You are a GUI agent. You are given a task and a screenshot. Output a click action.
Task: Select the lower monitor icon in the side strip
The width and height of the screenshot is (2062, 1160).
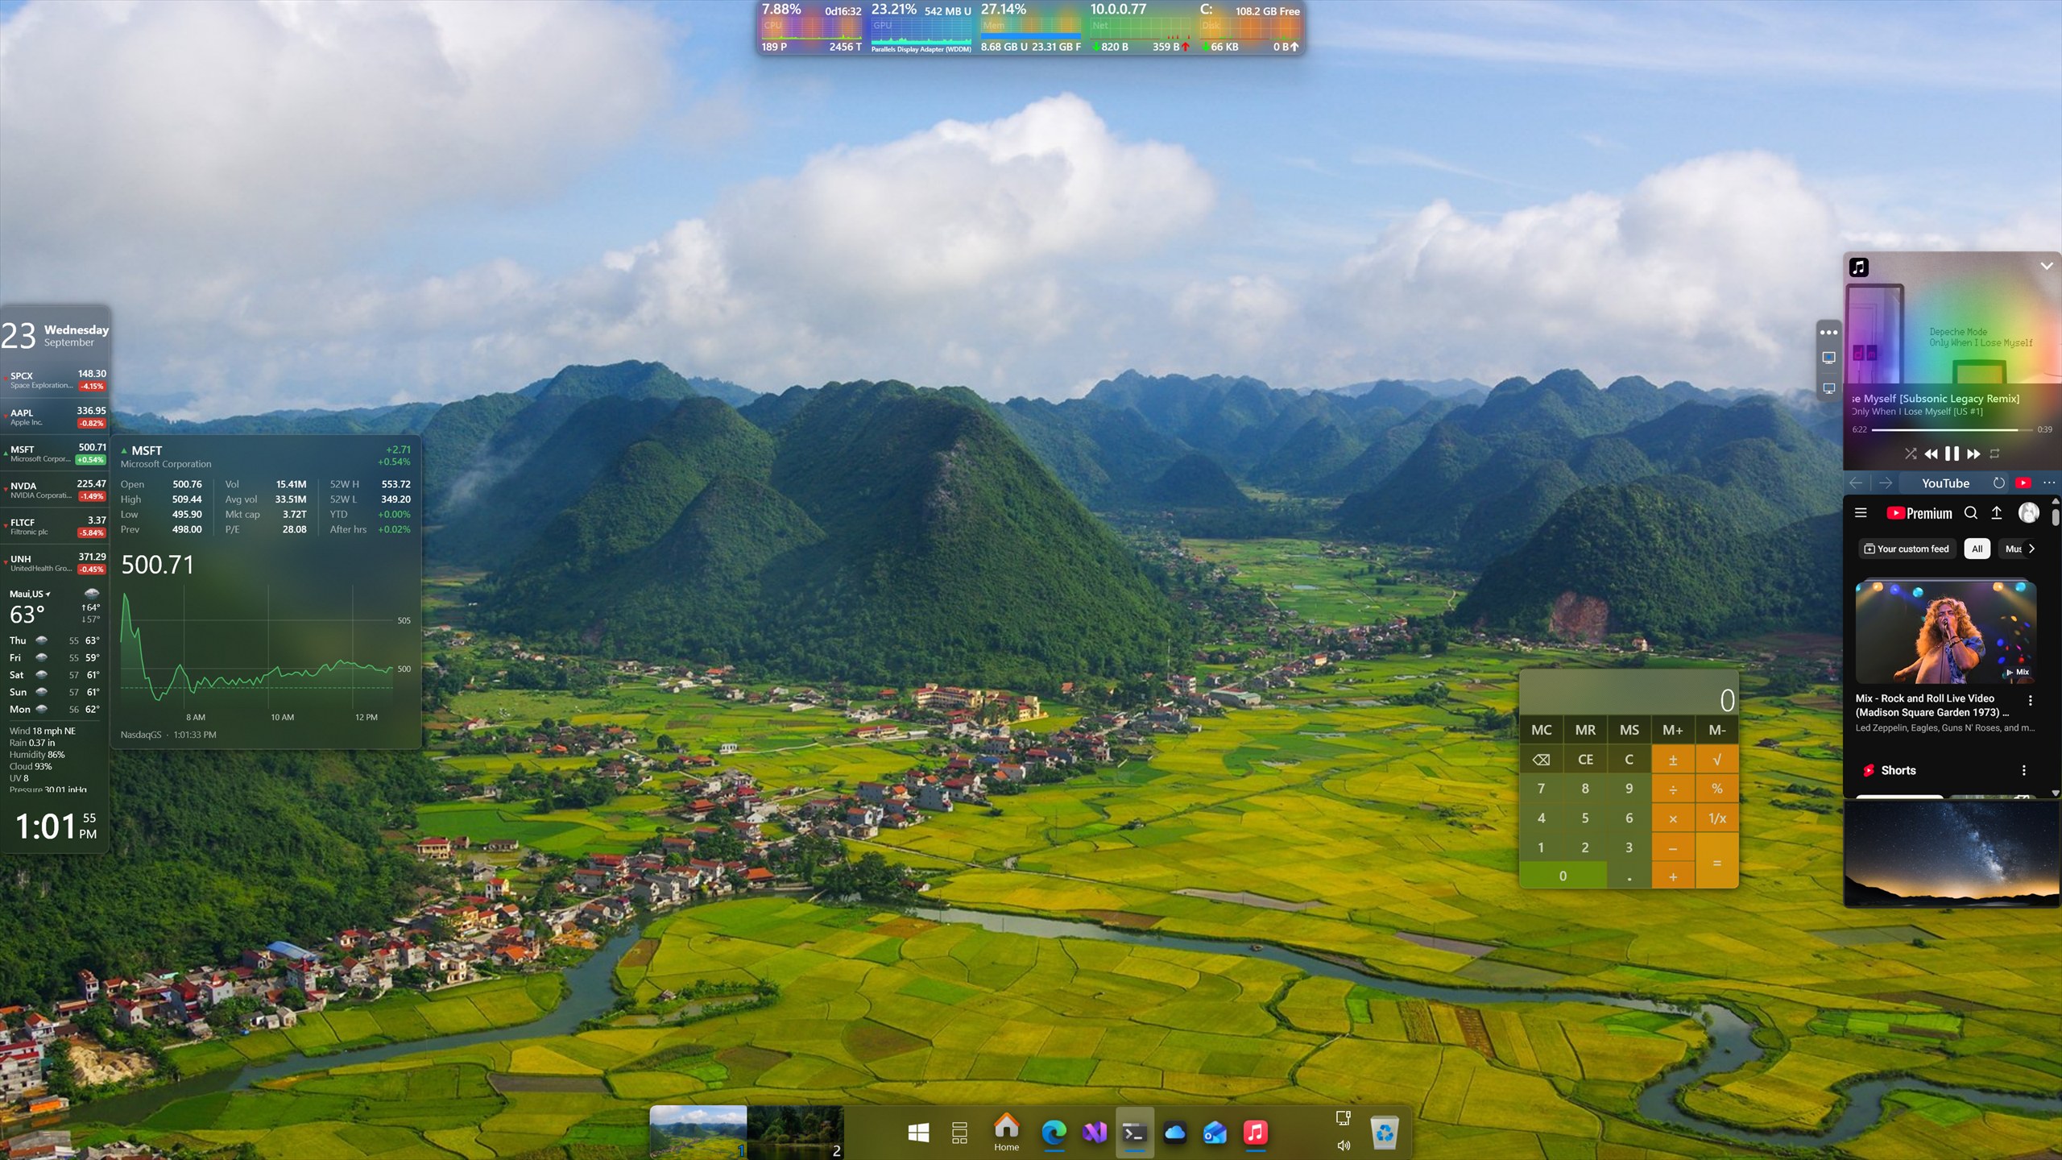pos(1828,388)
